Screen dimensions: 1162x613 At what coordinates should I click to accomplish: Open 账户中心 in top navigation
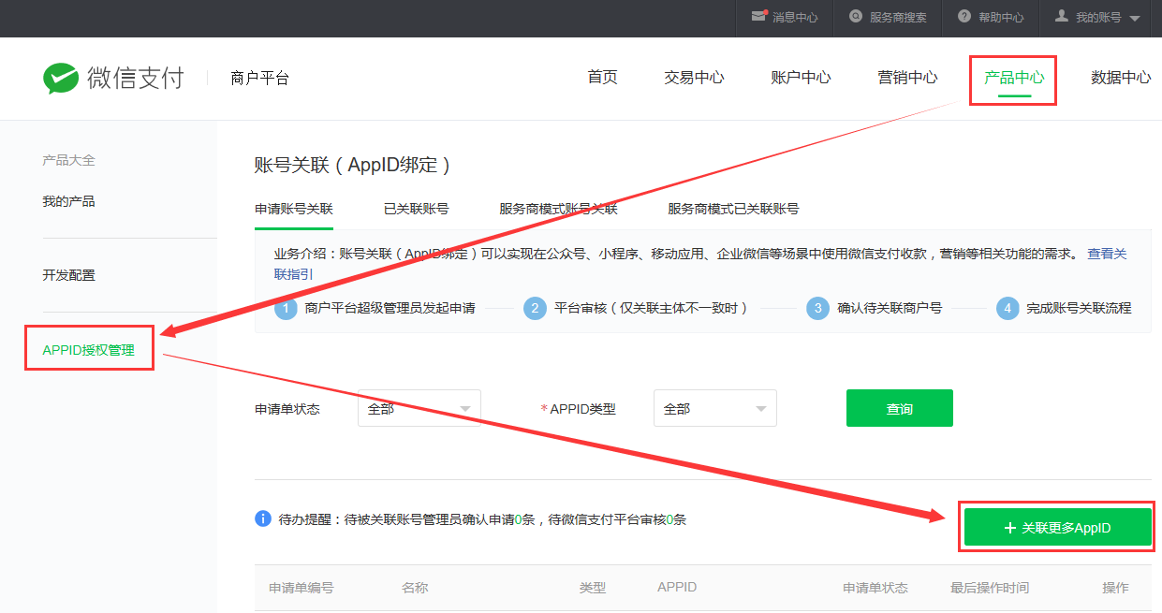(x=801, y=78)
